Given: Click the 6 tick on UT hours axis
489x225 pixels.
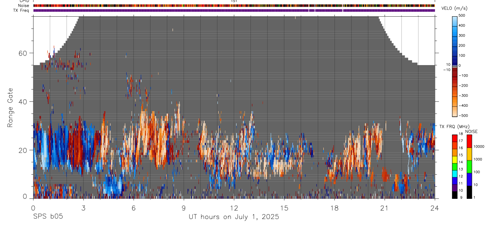Looking at the screenshot, I should click(133, 208).
